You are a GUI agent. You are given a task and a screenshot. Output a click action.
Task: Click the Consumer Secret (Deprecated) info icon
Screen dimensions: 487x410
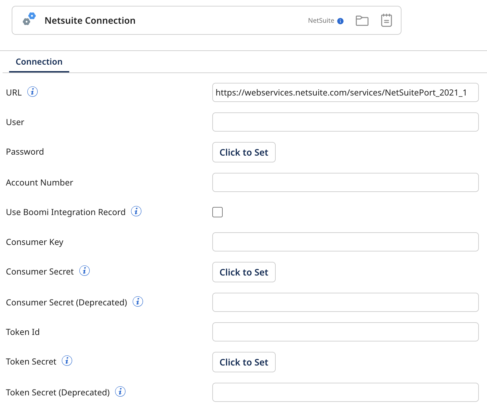click(x=138, y=301)
